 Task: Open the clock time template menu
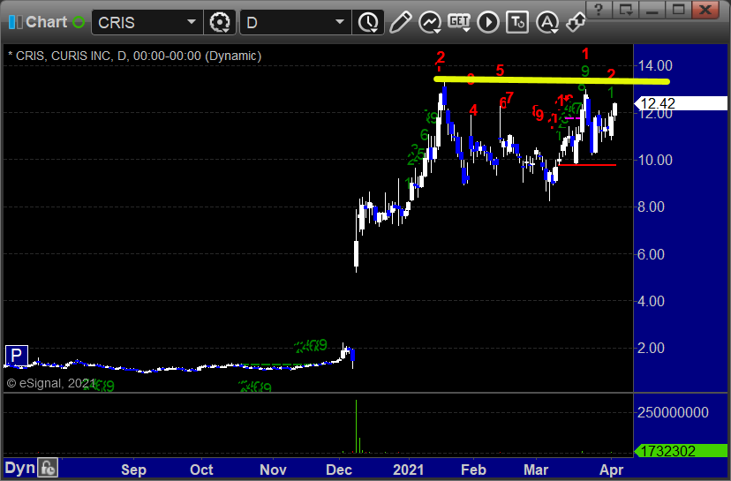tap(369, 22)
